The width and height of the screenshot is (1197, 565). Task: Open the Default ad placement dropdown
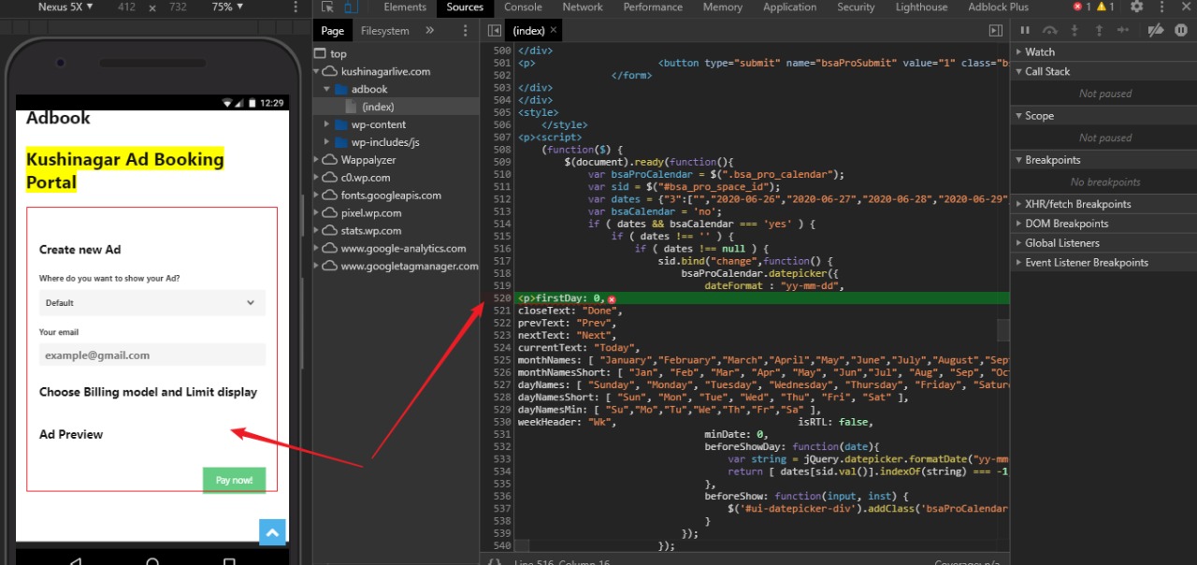tap(151, 303)
